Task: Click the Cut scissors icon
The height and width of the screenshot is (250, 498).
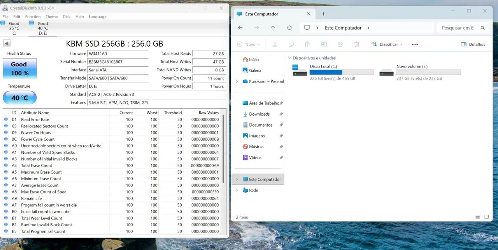Action: point(275,44)
